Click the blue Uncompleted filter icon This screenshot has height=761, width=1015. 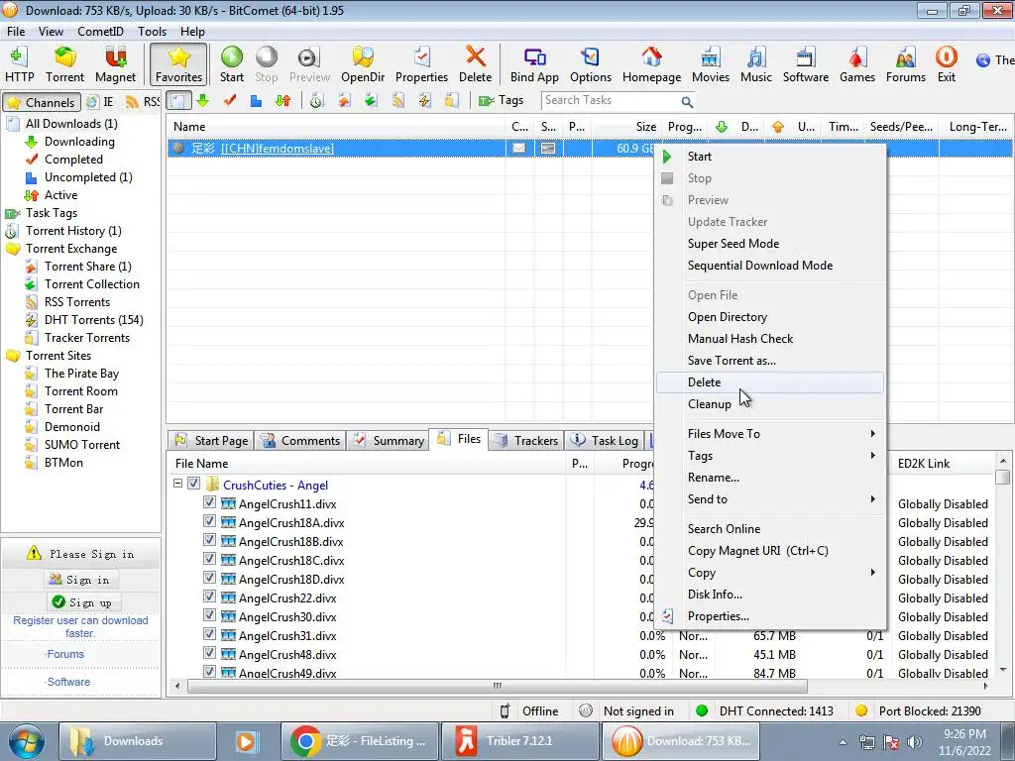coord(257,100)
